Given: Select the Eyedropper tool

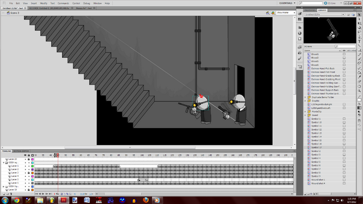Looking at the screenshot, I should pyautogui.click(x=359, y=77).
